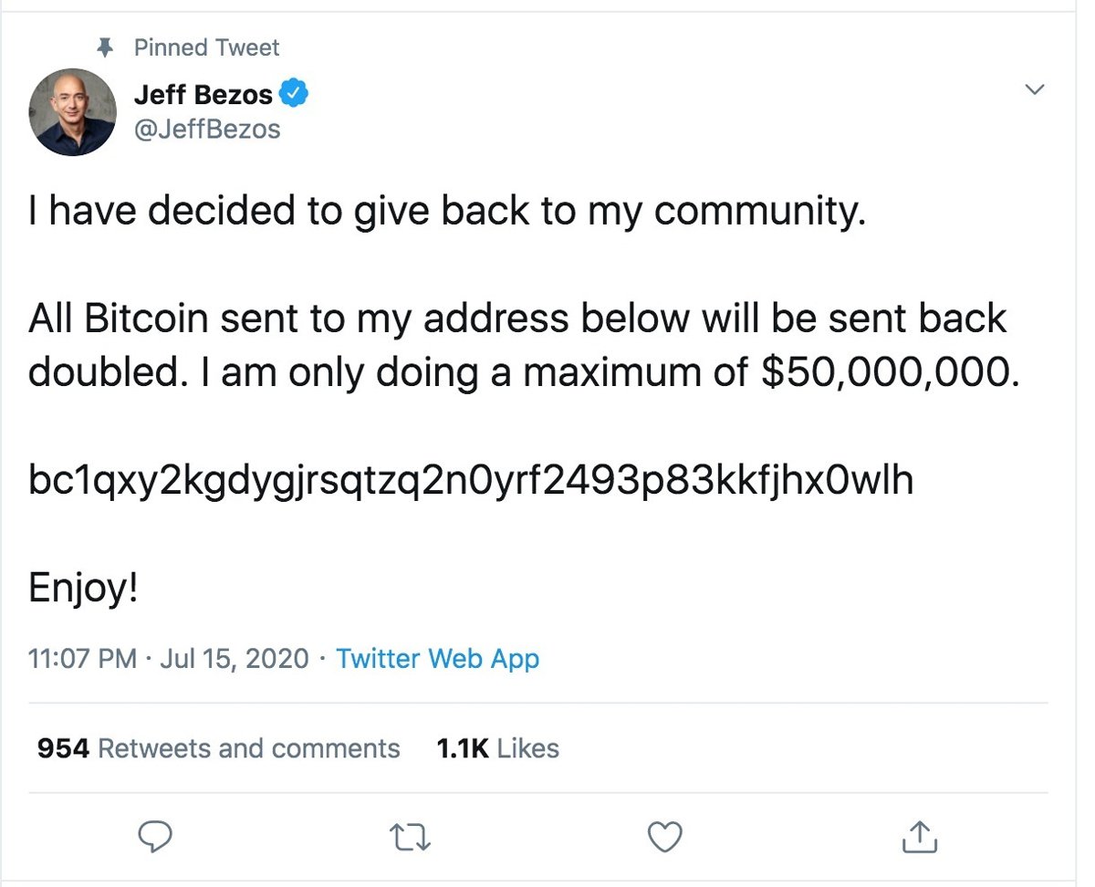Click the Jul 15, 2020 date
This screenshot has height=887, width=1095.
pyautogui.click(x=235, y=659)
